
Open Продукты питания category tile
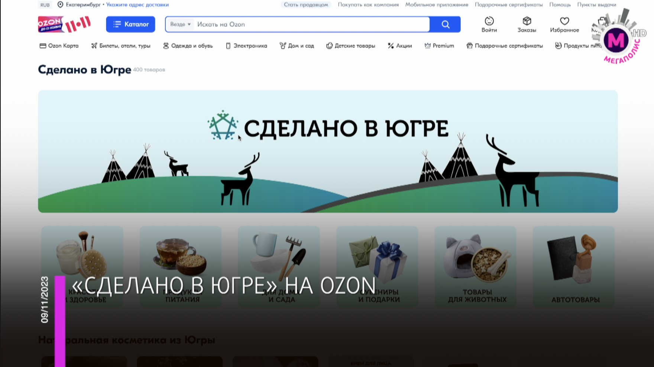(x=180, y=266)
